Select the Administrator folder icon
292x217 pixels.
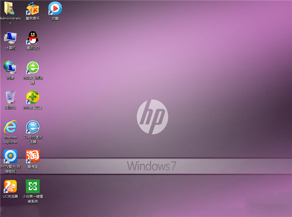[x=10, y=8]
